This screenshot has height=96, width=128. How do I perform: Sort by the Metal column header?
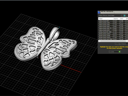(106, 19)
